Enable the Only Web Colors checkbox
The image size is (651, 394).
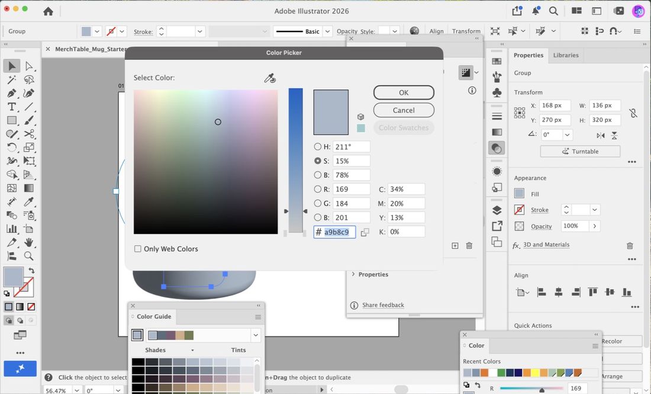138,249
